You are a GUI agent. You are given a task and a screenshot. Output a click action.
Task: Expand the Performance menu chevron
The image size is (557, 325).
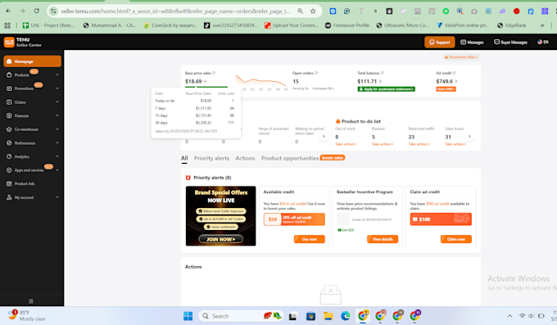[x=57, y=142]
